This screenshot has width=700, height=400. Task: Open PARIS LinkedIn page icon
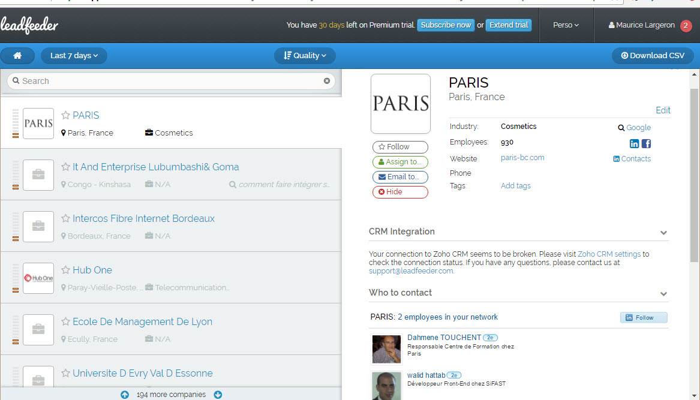tap(634, 143)
